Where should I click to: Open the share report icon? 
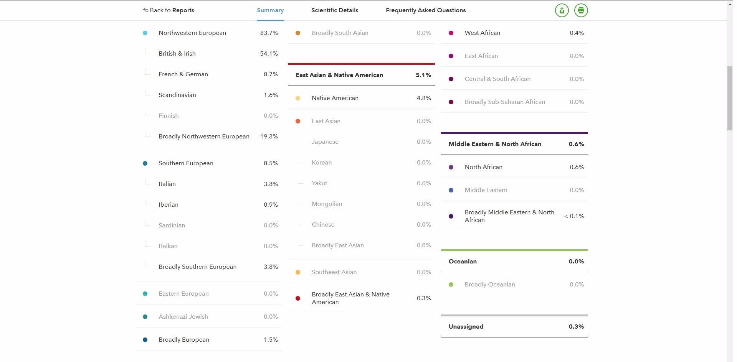pos(561,10)
